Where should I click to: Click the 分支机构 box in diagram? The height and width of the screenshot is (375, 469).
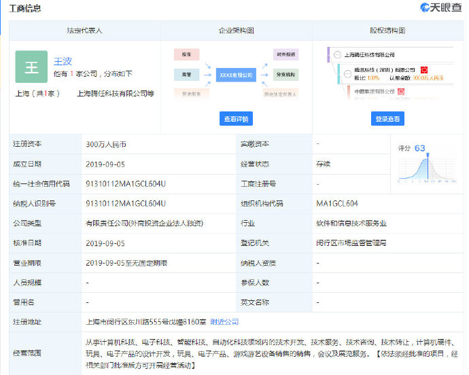286,75
